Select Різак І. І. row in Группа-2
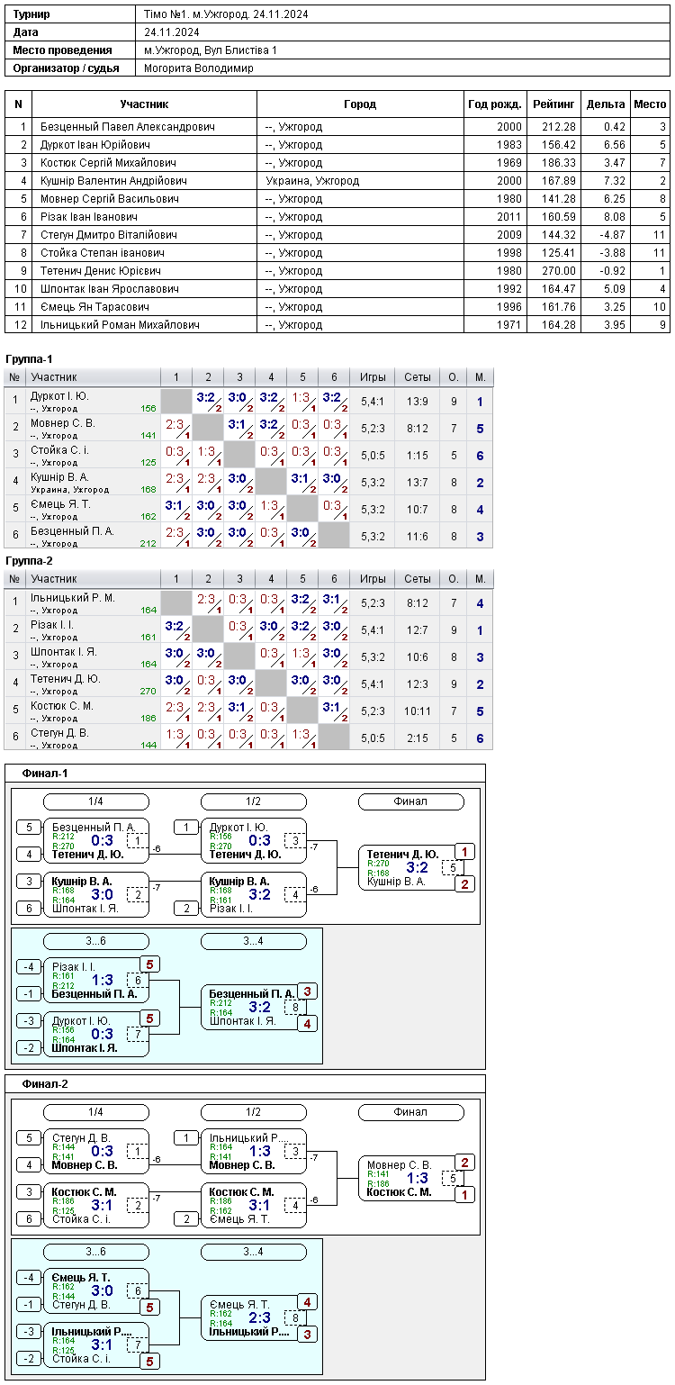Image resolution: width=675 pixels, height=1385 pixels. (248, 630)
